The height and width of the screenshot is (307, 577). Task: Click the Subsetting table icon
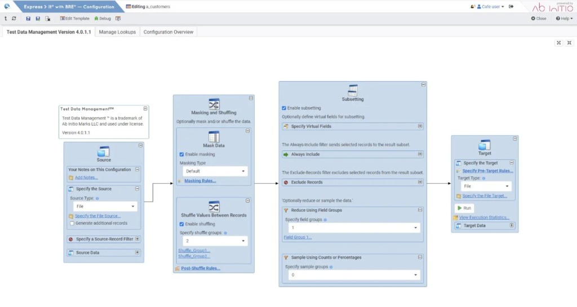(353, 91)
